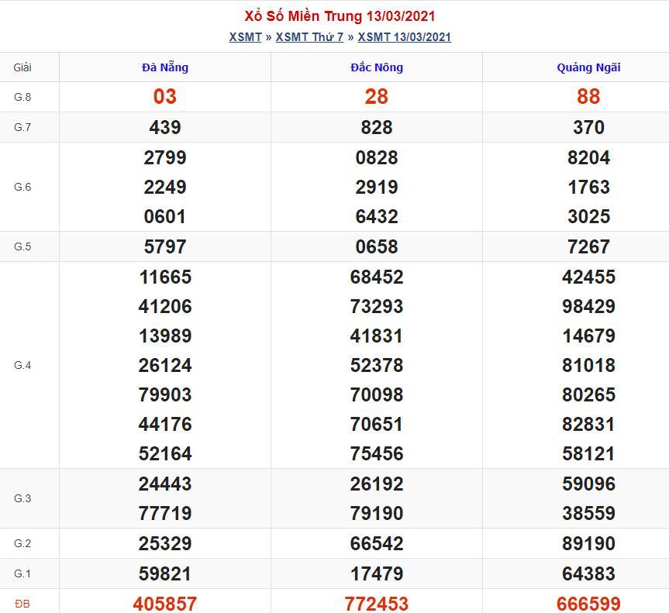Click the number 13989
Image resolution: width=669 pixels, height=613 pixels.
[165, 336]
